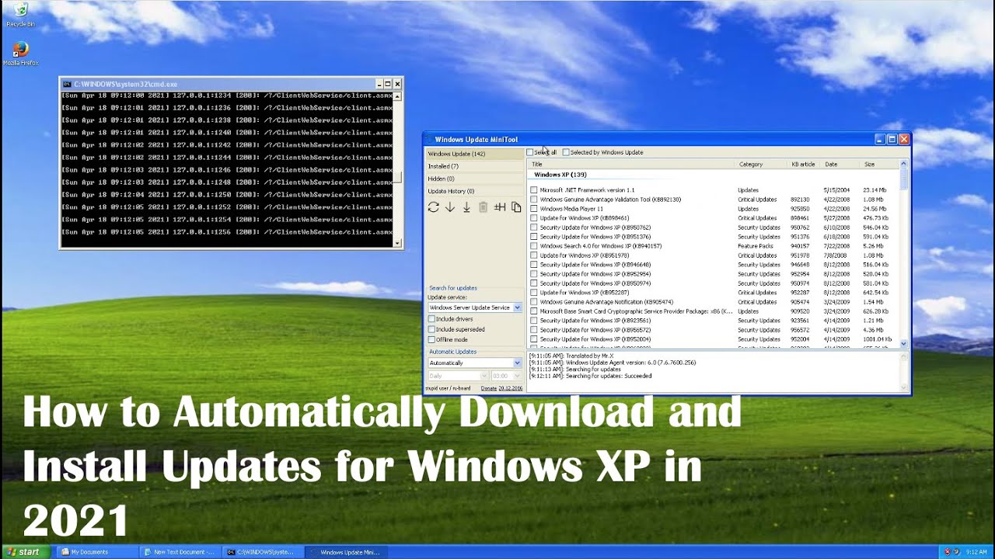995x559 pixels.
Task: Click the download-only arrow icon in MiniTool
Action: (450, 207)
